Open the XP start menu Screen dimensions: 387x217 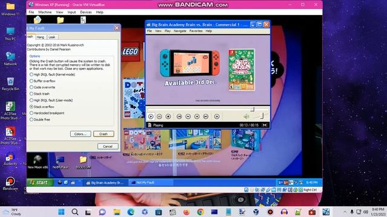pos(39,183)
